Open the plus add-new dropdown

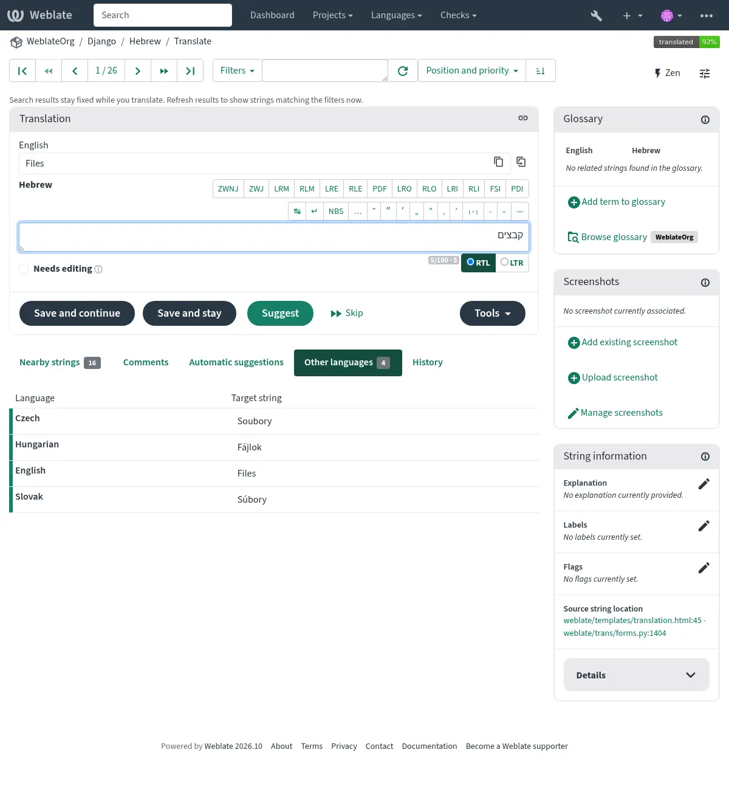coord(632,16)
